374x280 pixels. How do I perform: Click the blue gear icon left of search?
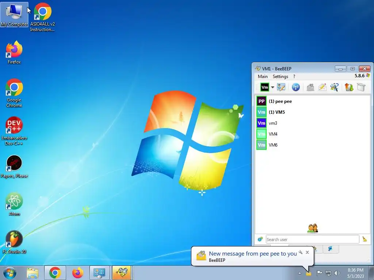[x=260, y=239]
